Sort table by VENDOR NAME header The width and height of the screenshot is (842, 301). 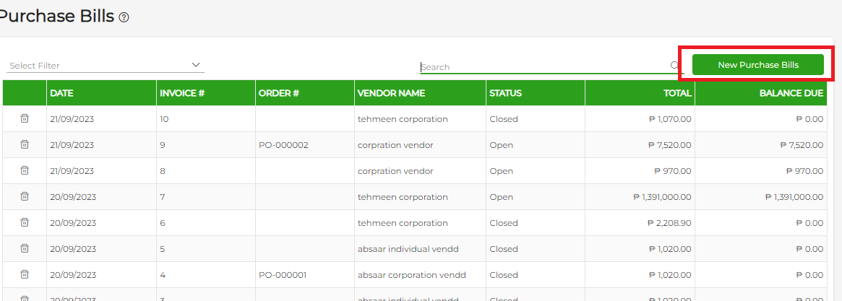391,93
